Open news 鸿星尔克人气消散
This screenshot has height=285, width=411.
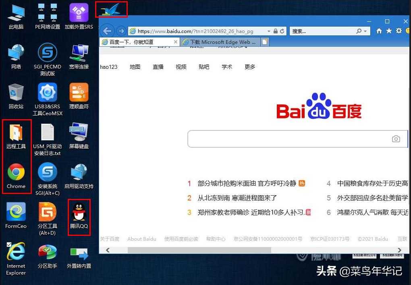pos(372,212)
